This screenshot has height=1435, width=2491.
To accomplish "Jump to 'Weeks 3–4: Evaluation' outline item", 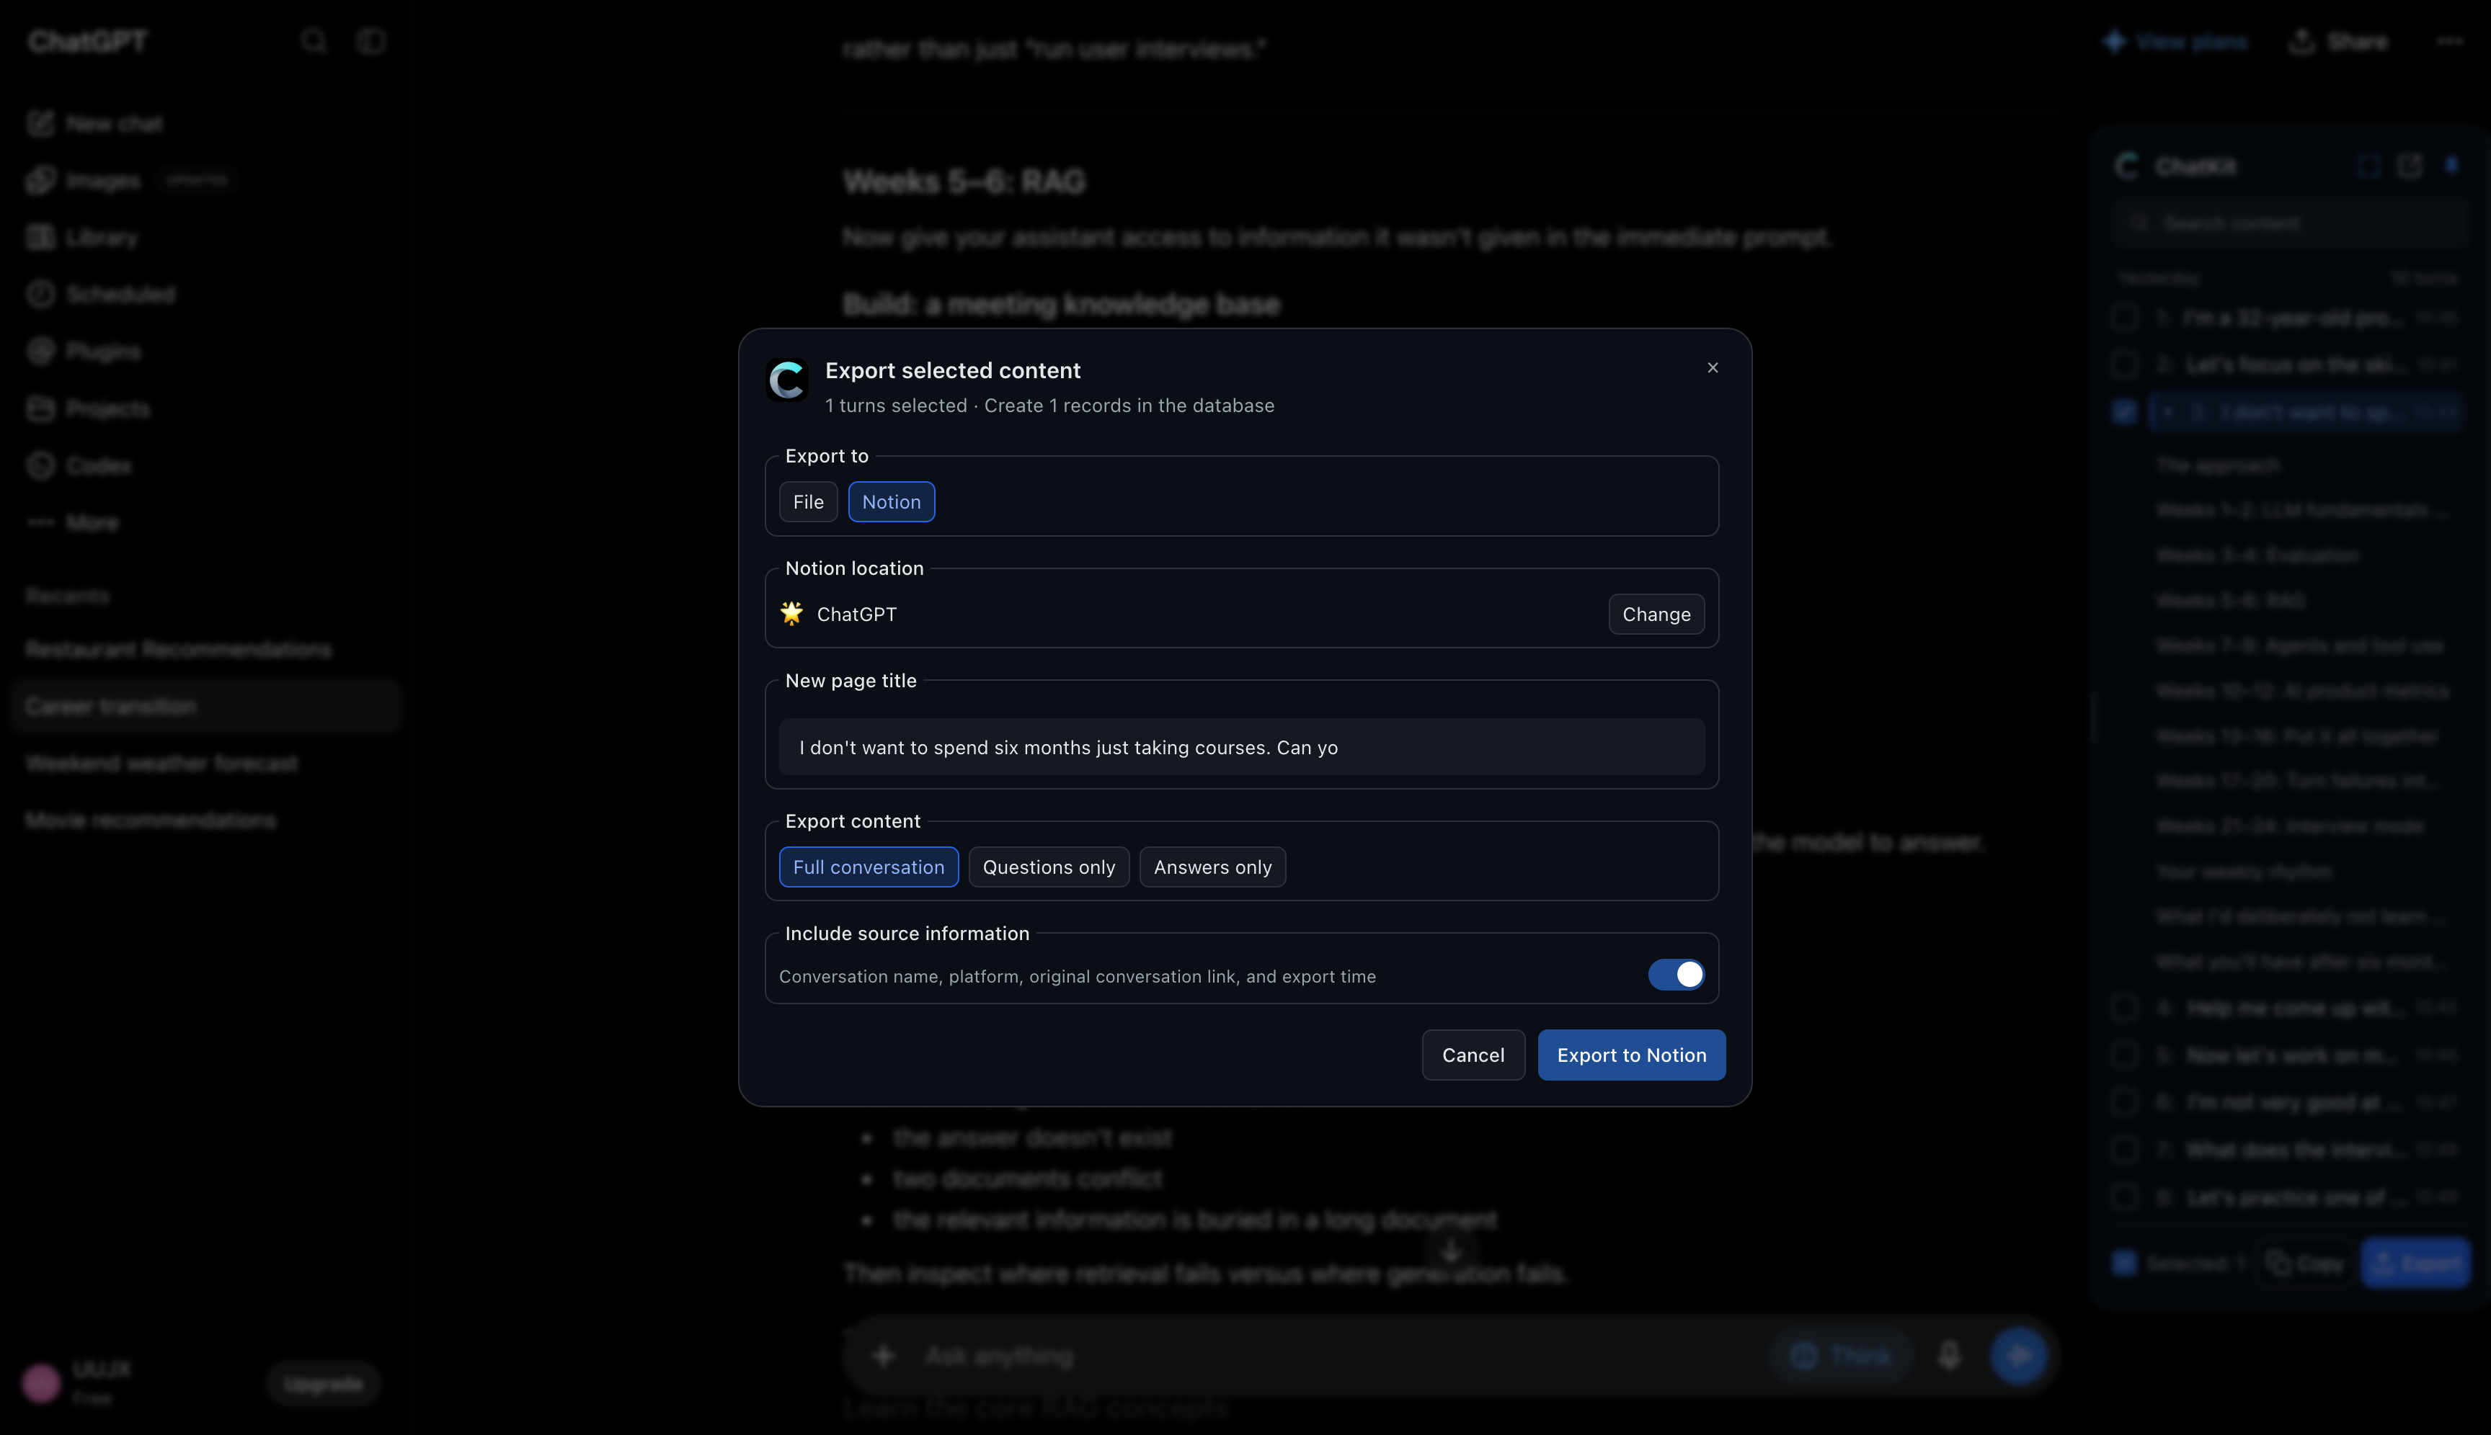I will tap(2257, 556).
